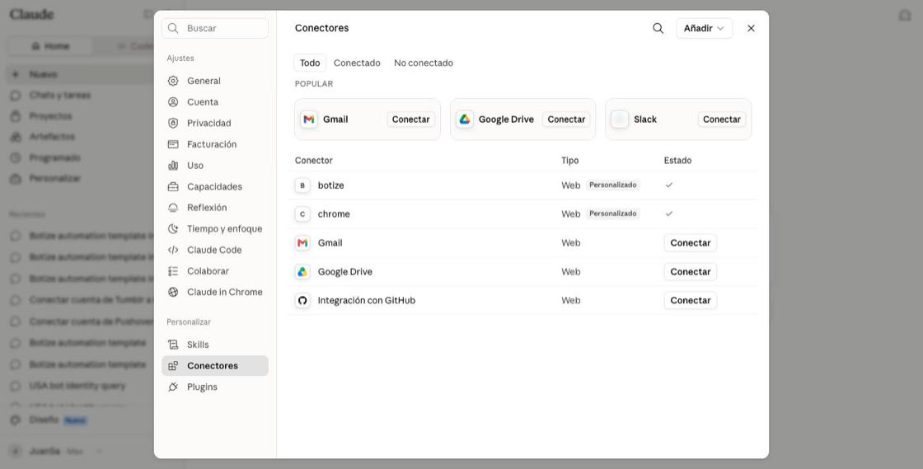Screen dimensions: 923x469
Task: Open Cuenta settings
Action: [x=215, y=102]
